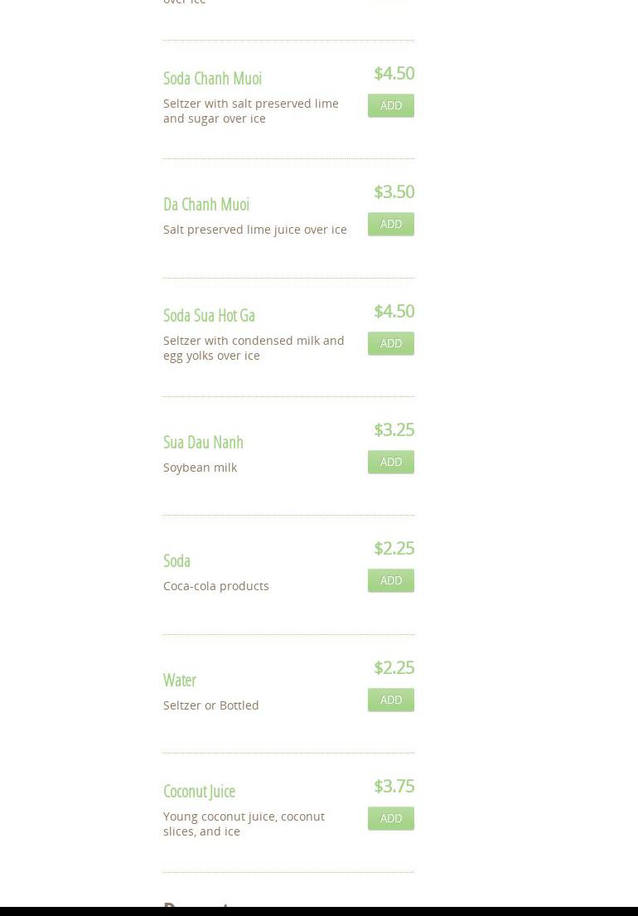Click the 'Seltzer or Bottled' description
The height and width of the screenshot is (916, 638).
pos(211,705)
